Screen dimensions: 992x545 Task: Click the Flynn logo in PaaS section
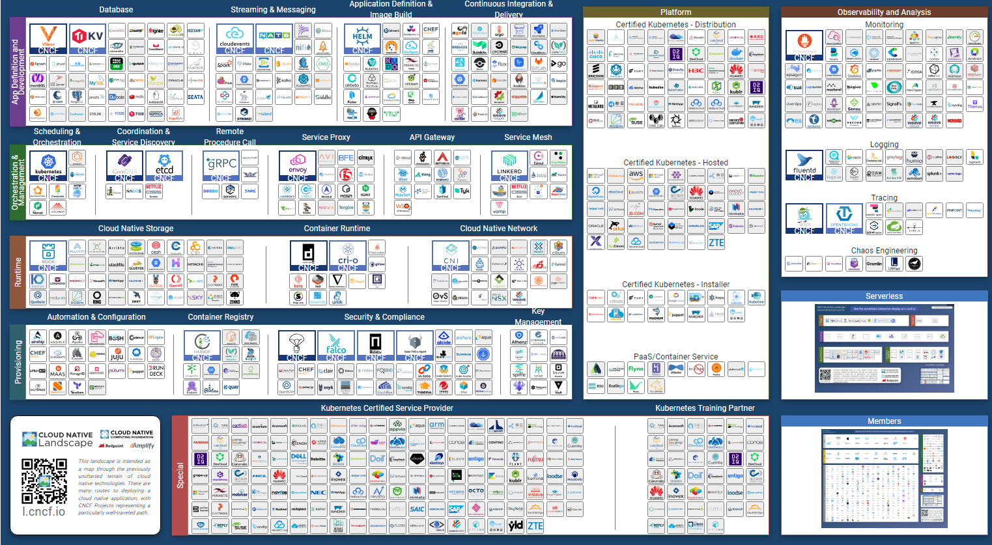[636, 369]
